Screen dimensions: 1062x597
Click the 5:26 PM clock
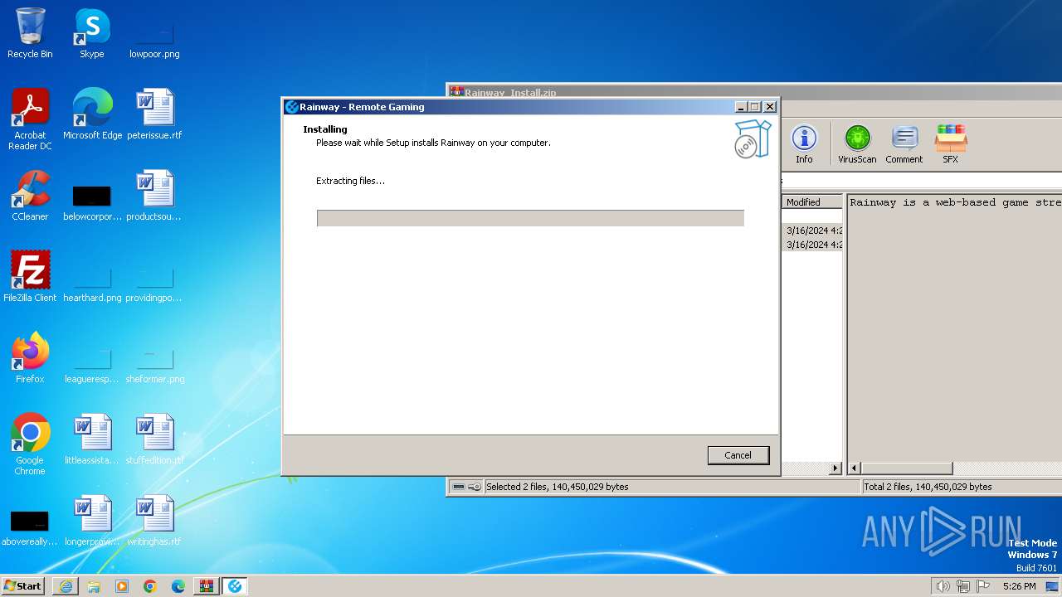click(x=1019, y=586)
